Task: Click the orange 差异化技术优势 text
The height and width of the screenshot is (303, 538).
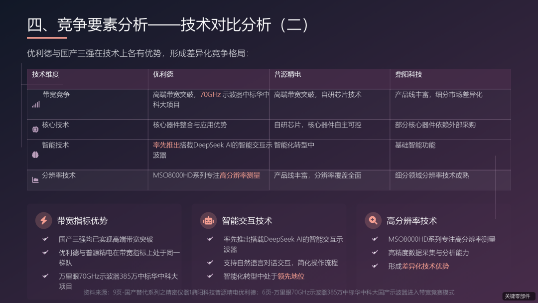Action: click(425, 266)
